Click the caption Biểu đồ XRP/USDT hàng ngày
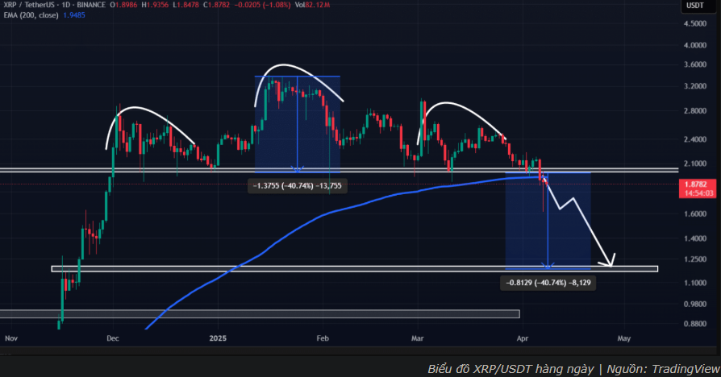Image resolution: width=721 pixels, height=377 pixels. pos(511,369)
